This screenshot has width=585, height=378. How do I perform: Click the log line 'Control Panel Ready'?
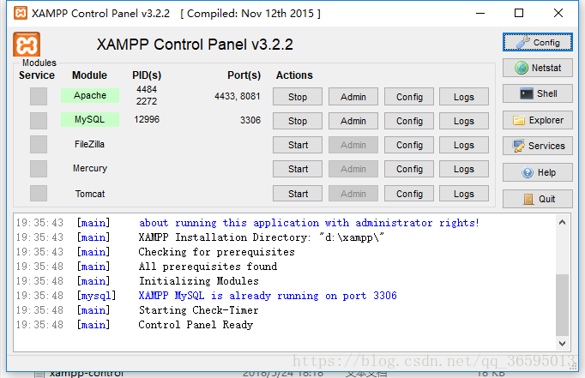click(x=196, y=325)
